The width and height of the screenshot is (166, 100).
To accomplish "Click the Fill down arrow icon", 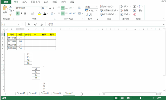I will [x=135, y=10].
